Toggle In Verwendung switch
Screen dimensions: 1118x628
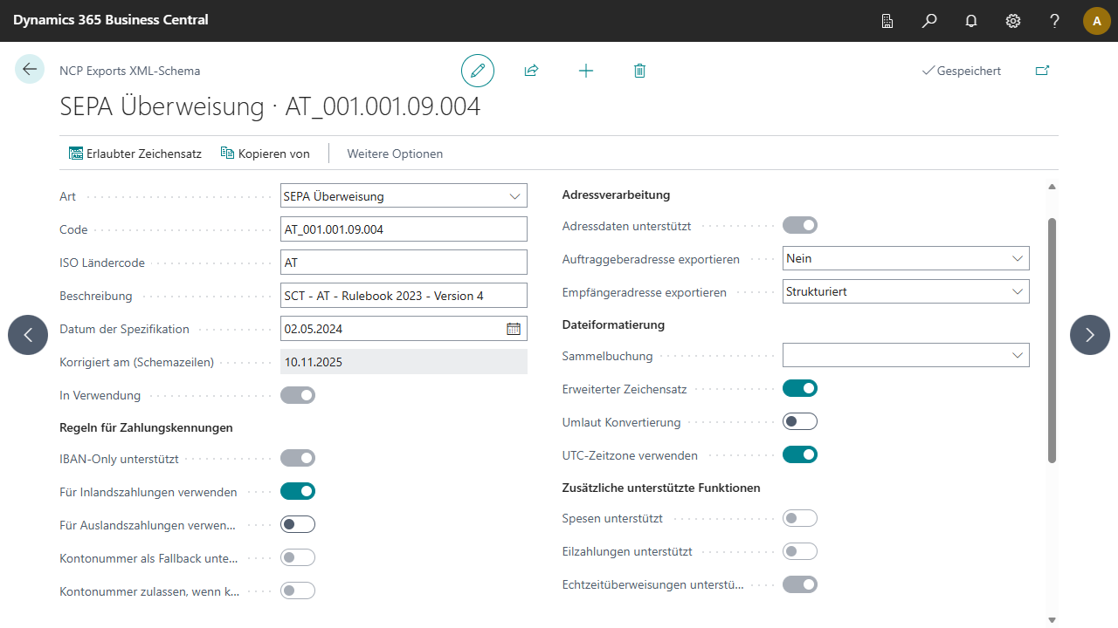pyautogui.click(x=298, y=395)
